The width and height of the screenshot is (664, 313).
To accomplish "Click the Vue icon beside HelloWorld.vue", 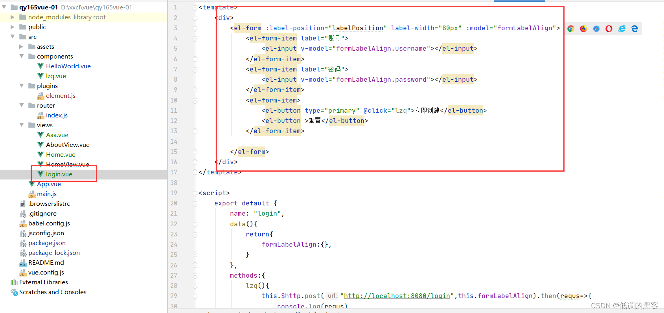I will click(x=40, y=66).
